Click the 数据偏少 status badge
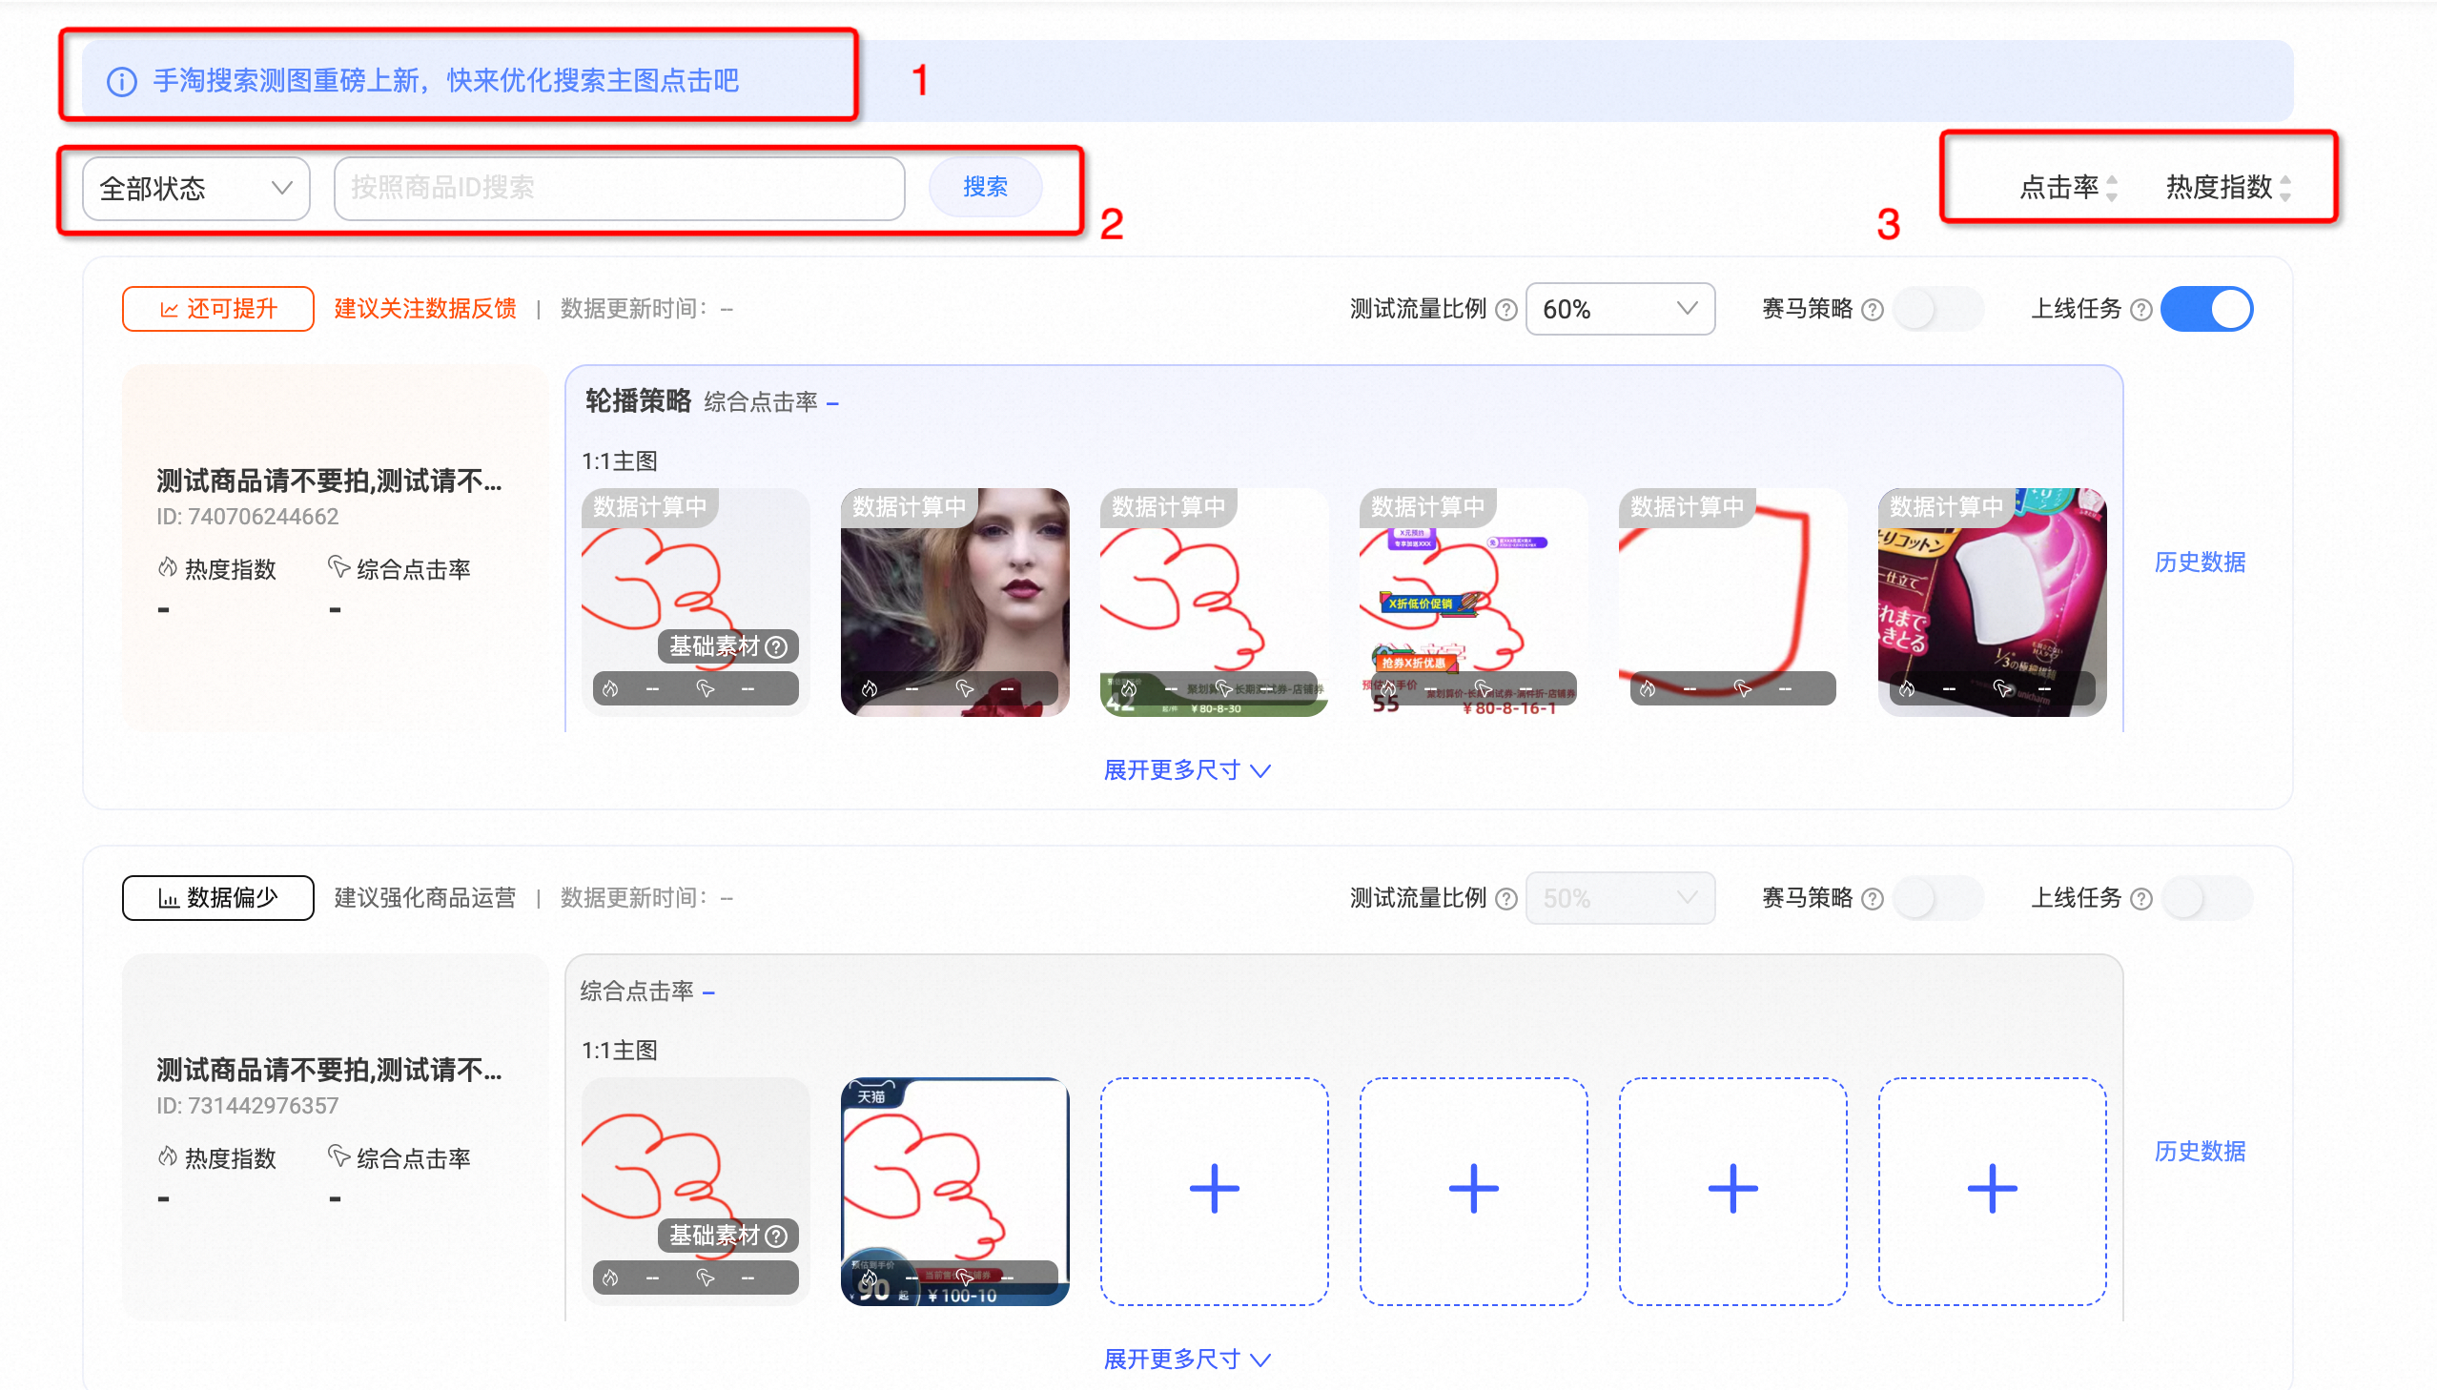The image size is (2437, 1390). click(217, 898)
